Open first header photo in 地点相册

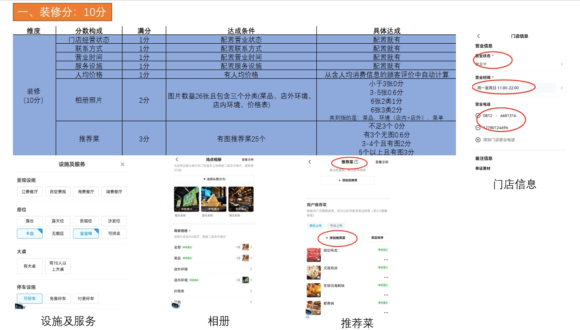pos(187,199)
